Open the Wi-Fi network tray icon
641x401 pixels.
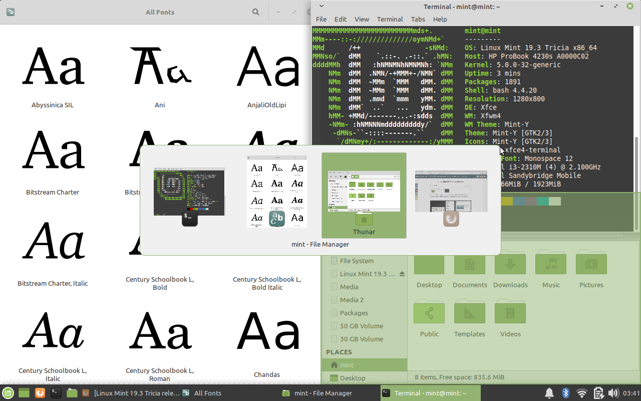pos(581,393)
